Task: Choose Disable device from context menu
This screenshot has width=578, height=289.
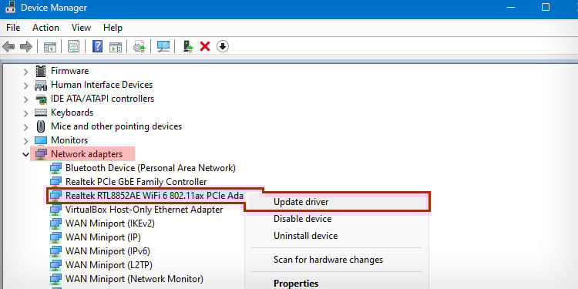Action: pos(337,219)
